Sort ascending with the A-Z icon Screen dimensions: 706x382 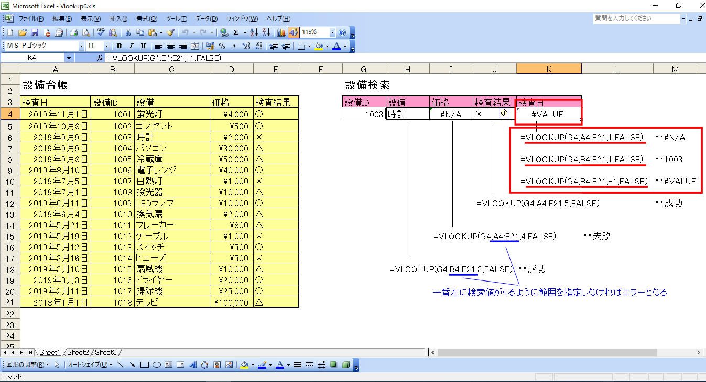coord(254,32)
